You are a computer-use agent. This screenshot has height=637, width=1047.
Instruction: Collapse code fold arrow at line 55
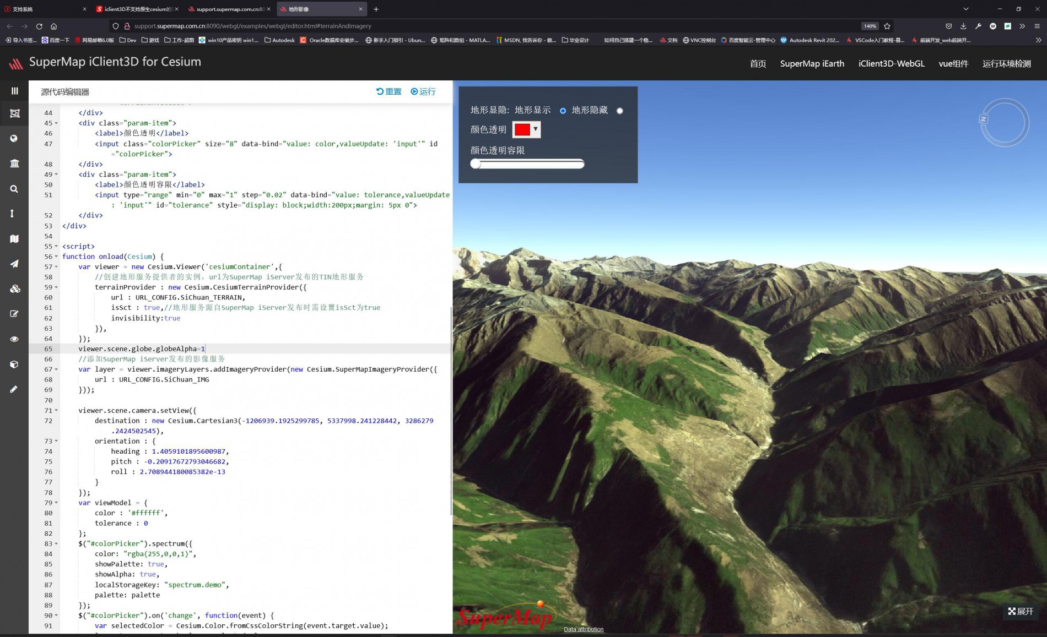(x=56, y=246)
